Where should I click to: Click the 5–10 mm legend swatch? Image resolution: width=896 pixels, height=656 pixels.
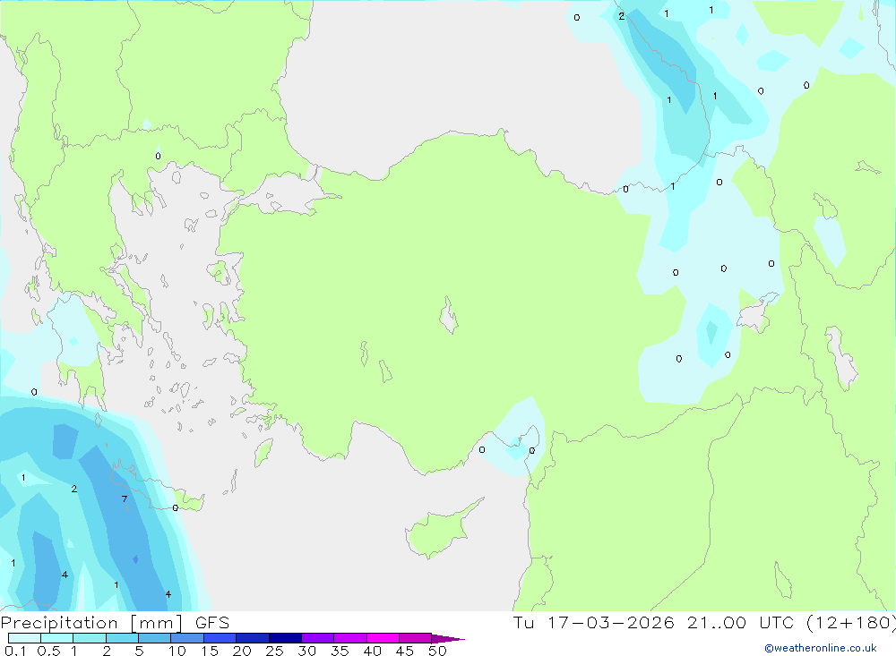tap(154, 638)
